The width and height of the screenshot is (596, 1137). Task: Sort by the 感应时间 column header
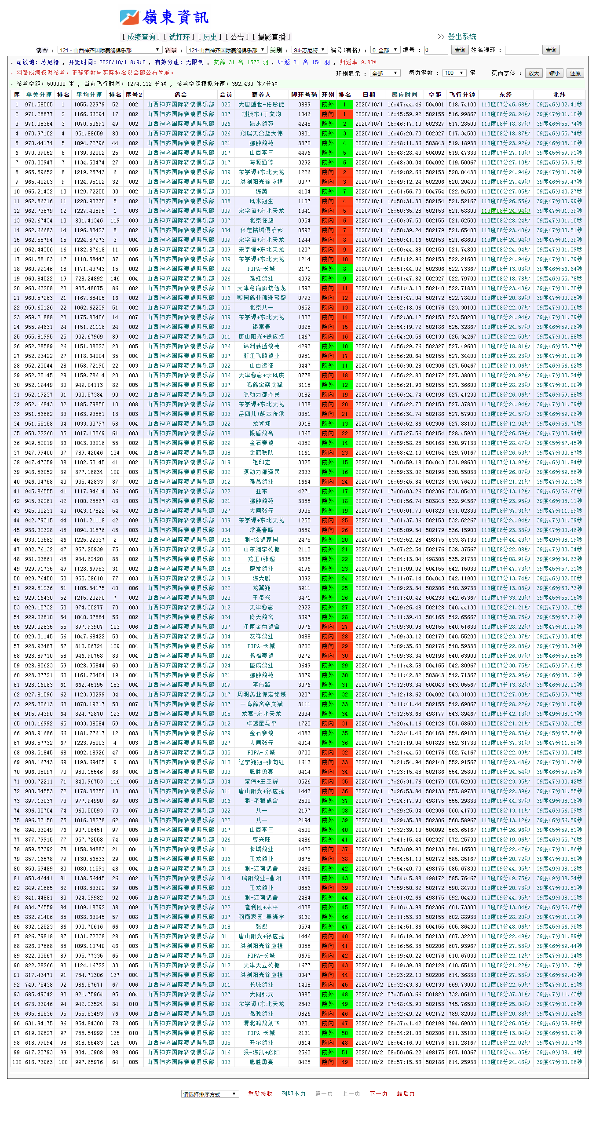pyautogui.click(x=404, y=95)
